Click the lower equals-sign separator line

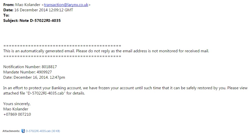pyautogui.click(x=62, y=56)
